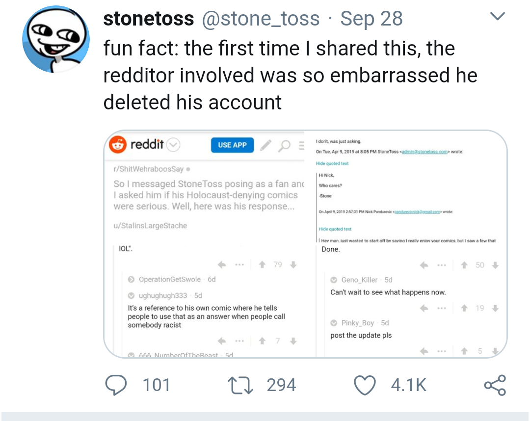Image resolution: width=530 pixels, height=421 pixels.
Task: Expand the tweet options chevron menu
Action: pos(497,16)
